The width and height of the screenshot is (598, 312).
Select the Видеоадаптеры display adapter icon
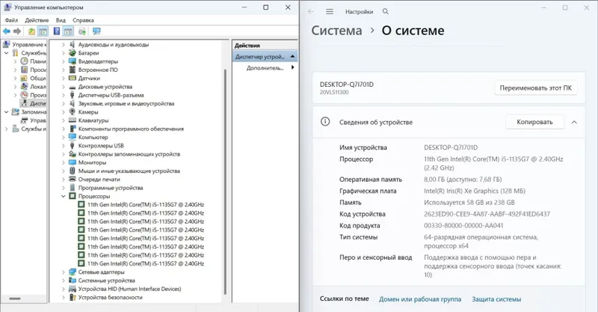coord(73,61)
